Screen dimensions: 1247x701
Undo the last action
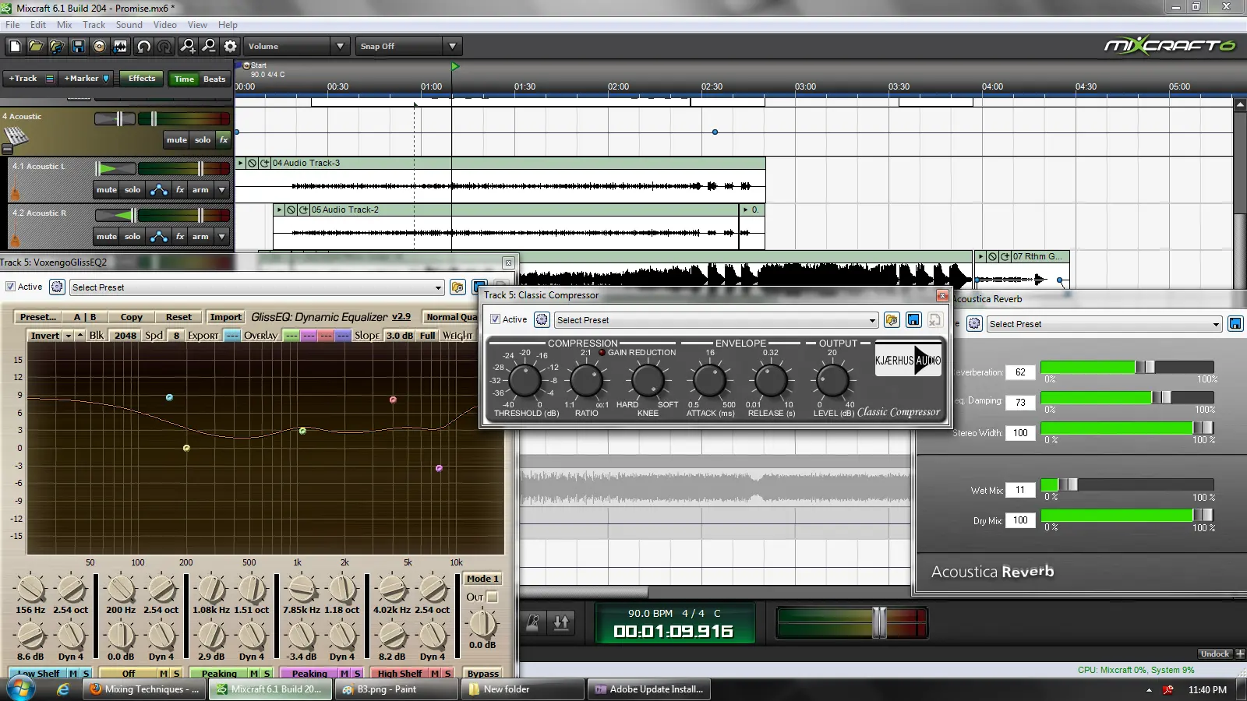tap(143, 47)
